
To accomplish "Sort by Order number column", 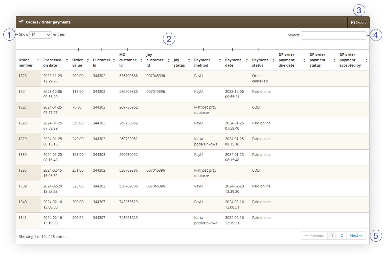I will point(28,60).
